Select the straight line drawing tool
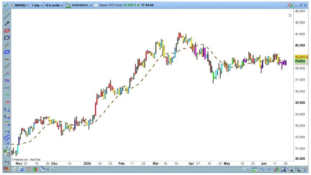 pos(6,16)
